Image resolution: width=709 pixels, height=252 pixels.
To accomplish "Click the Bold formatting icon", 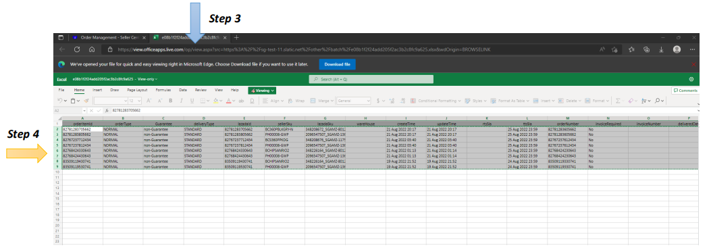I will (x=171, y=101).
